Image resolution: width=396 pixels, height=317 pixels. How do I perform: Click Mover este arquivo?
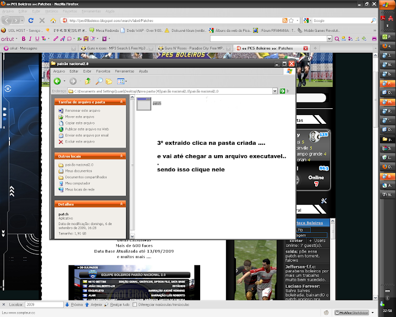pyautogui.click(x=80, y=117)
